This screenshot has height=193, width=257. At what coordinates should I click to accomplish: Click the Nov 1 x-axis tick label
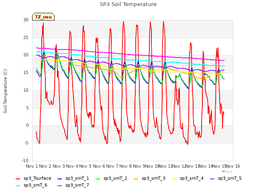(x=32, y=166)
